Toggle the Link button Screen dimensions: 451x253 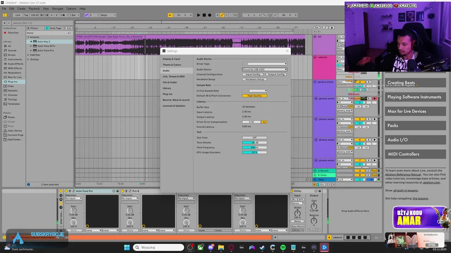tap(18, 15)
